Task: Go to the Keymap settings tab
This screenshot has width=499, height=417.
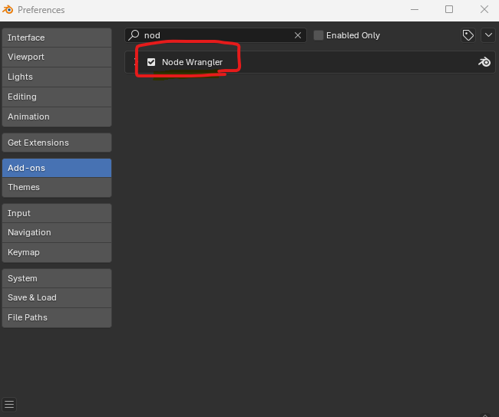Action: [57, 252]
